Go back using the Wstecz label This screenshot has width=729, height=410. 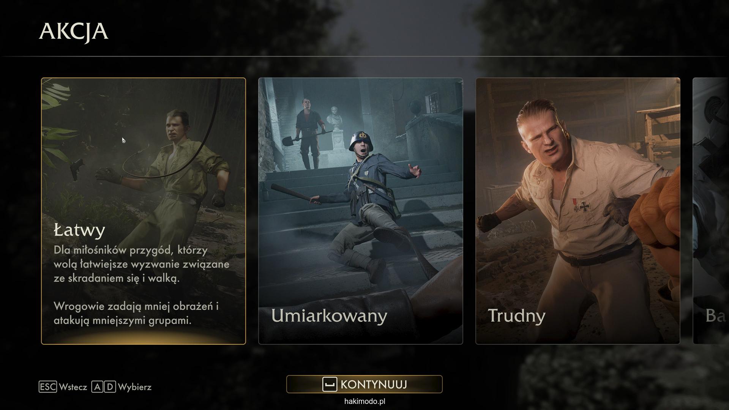point(73,387)
